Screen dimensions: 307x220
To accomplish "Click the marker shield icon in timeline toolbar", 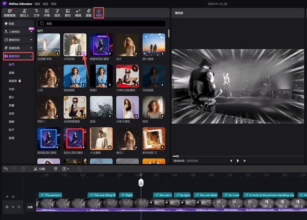I will tap(56, 169).
